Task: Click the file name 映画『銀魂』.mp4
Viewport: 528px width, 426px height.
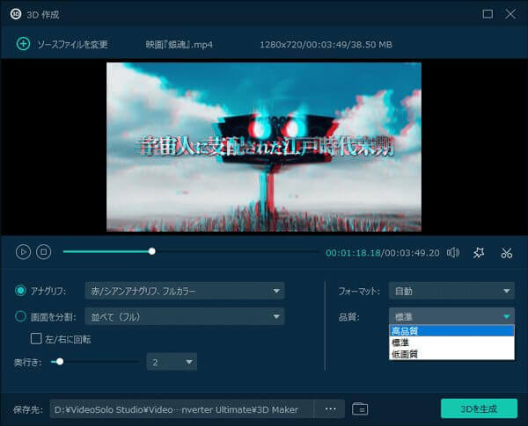Action: click(x=180, y=45)
